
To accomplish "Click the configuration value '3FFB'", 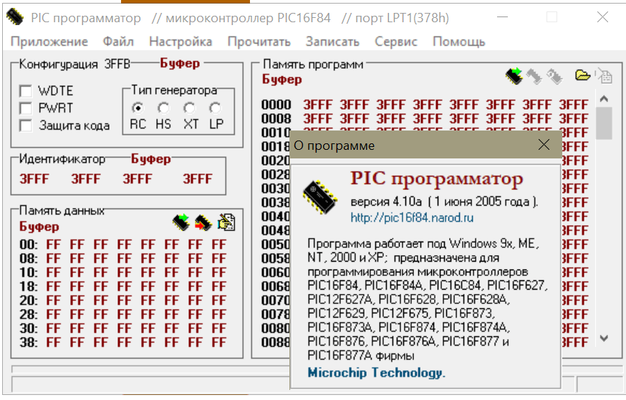I will [x=117, y=64].
